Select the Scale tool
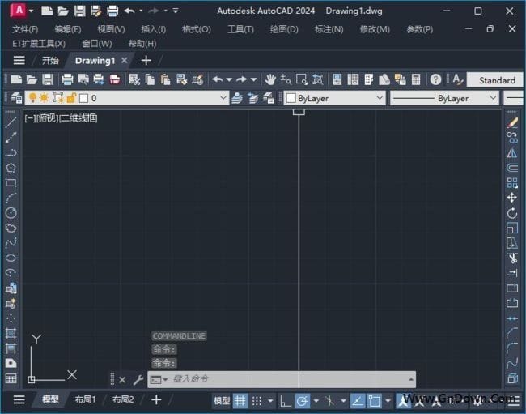 click(512, 228)
